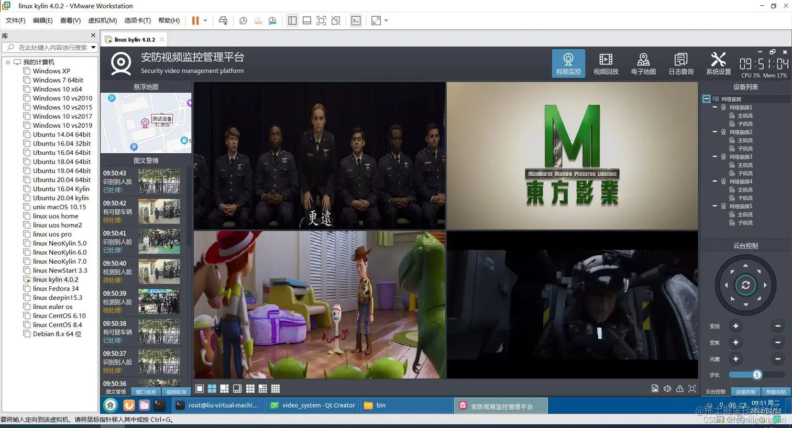Check the Ubuntu 16.04 Kylin checkbox
The height and width of the screenshot is (428, 792).
[27, 189]
